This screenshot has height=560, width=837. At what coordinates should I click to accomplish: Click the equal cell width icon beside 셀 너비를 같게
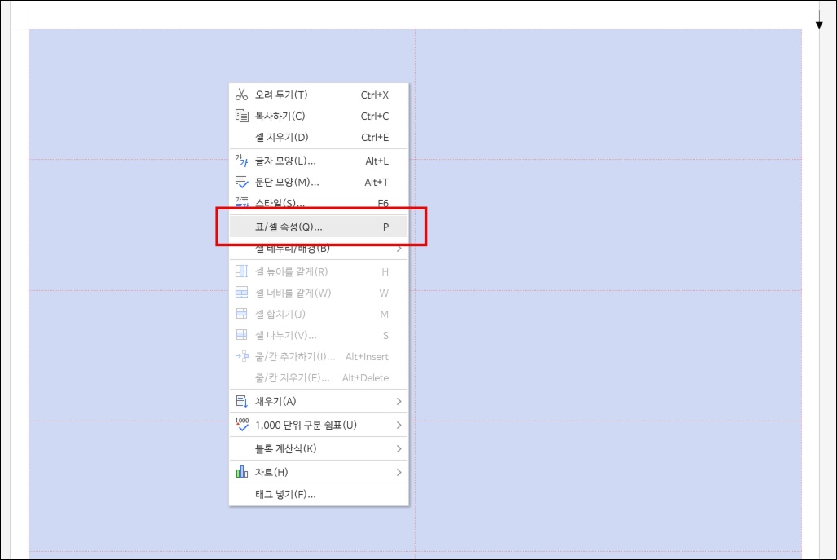tap(240, 293)
